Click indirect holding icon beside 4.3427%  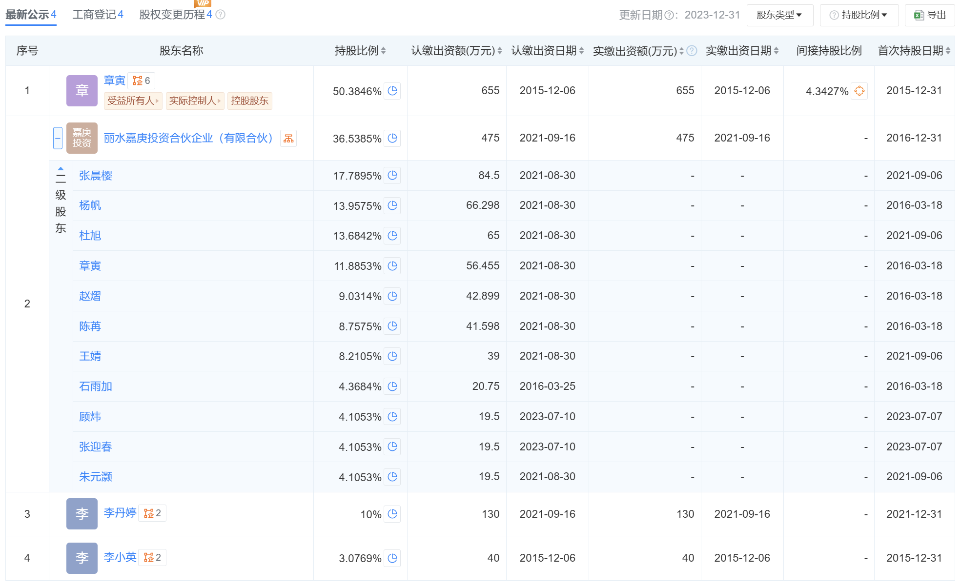tap(859, 91)
